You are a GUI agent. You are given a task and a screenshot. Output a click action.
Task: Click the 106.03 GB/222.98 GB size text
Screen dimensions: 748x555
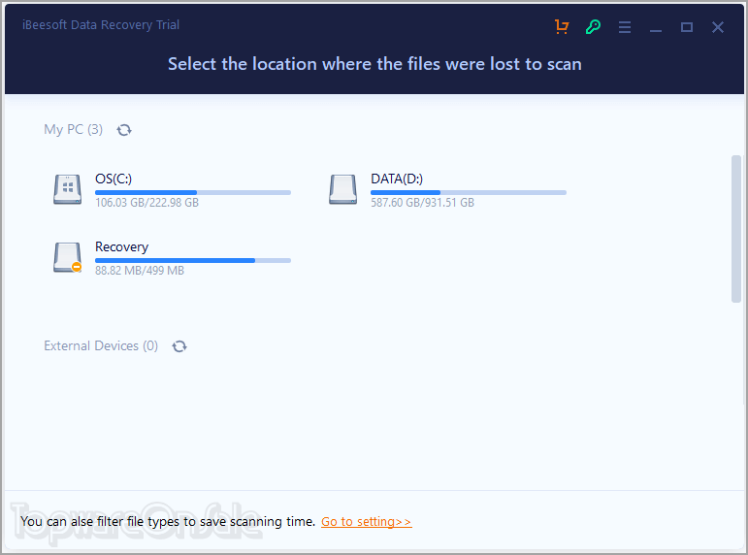[x=146, y=203]
